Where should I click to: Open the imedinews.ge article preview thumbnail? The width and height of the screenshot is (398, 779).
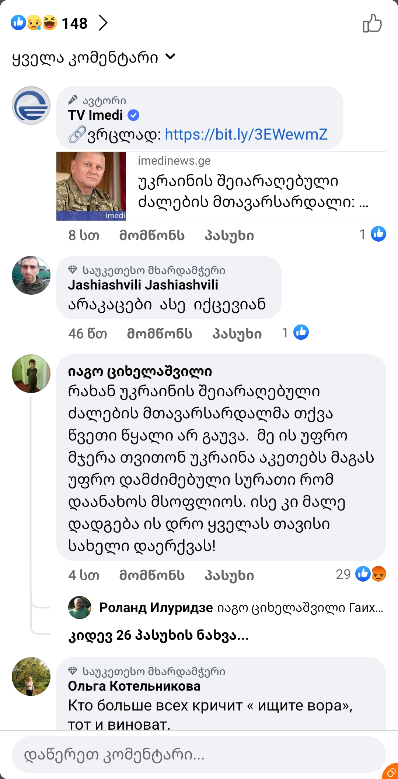pyautogui.click(x=91, y=186)
